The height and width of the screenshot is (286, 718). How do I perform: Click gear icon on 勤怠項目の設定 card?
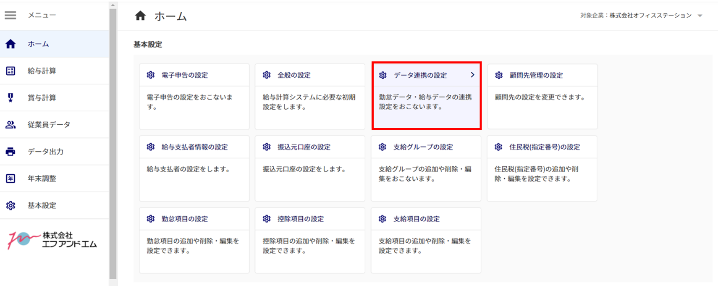[x=151, y=219]
